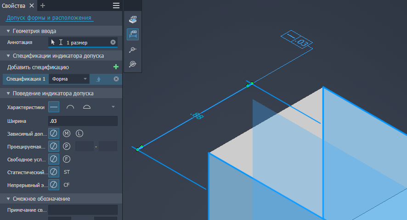Select line profile arc characteristic
The image size is (407, 220).
coord(70,107)
